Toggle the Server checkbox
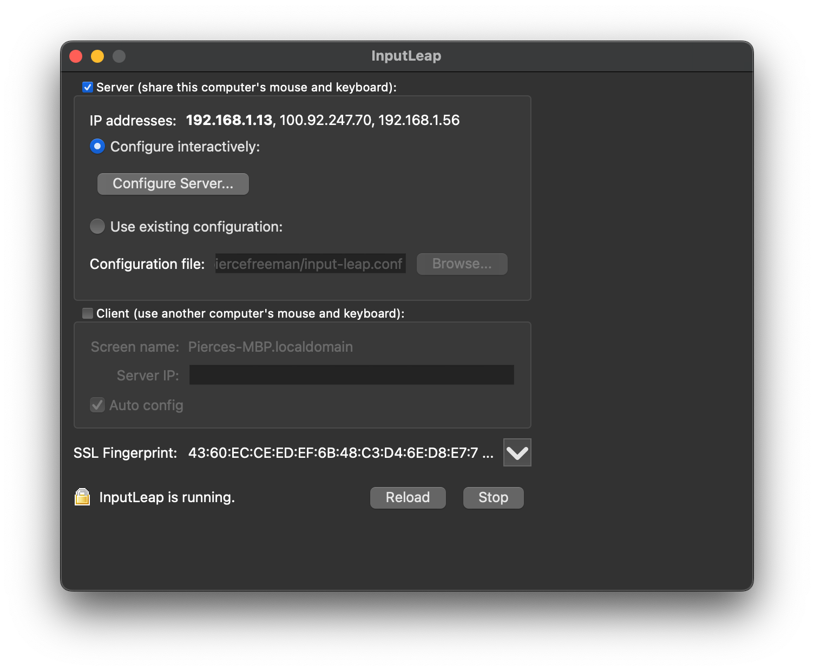814x671 pixels. pos(88,87)
